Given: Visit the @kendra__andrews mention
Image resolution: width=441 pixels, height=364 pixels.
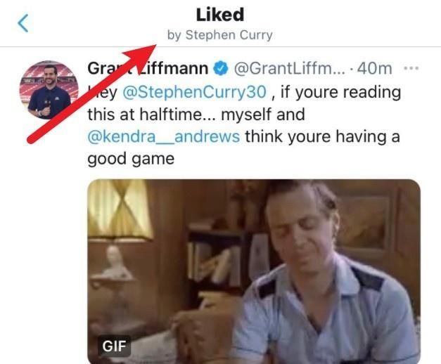Looking at the screenshot, I should (x=165, y=136).
